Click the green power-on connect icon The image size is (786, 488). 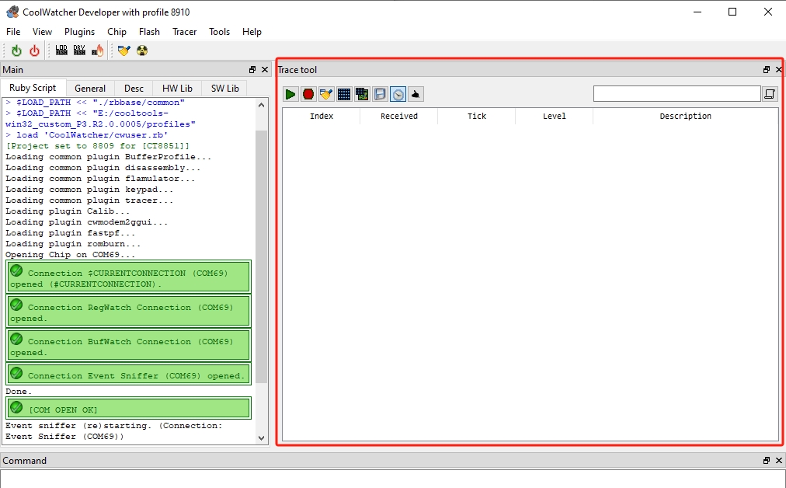click(x=16, y=51)
